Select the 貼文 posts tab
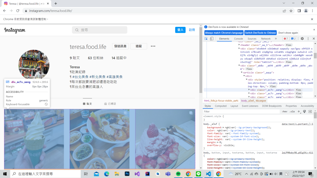This screenshot has width=317, height=178. [x=87, y=104]
